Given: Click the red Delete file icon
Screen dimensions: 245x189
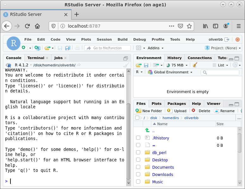Looking at the screenshot, I should 194,111.
